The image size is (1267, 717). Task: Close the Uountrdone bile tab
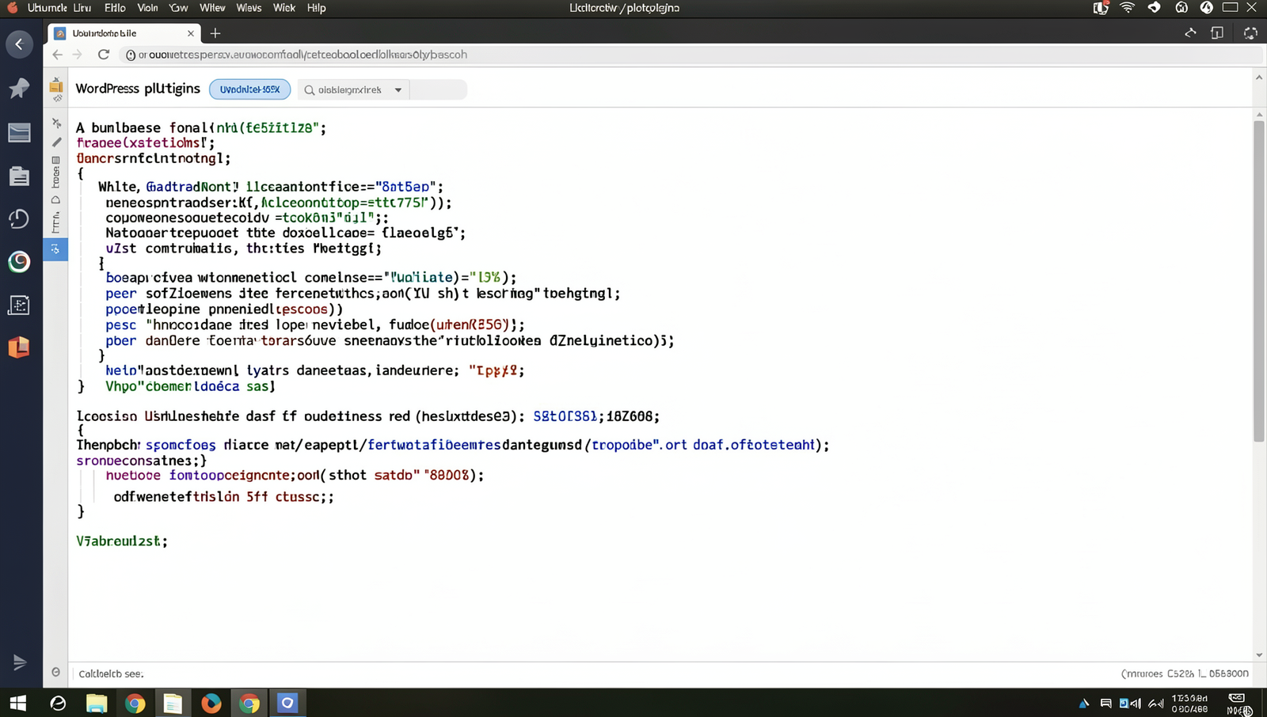tap(190, 33)
